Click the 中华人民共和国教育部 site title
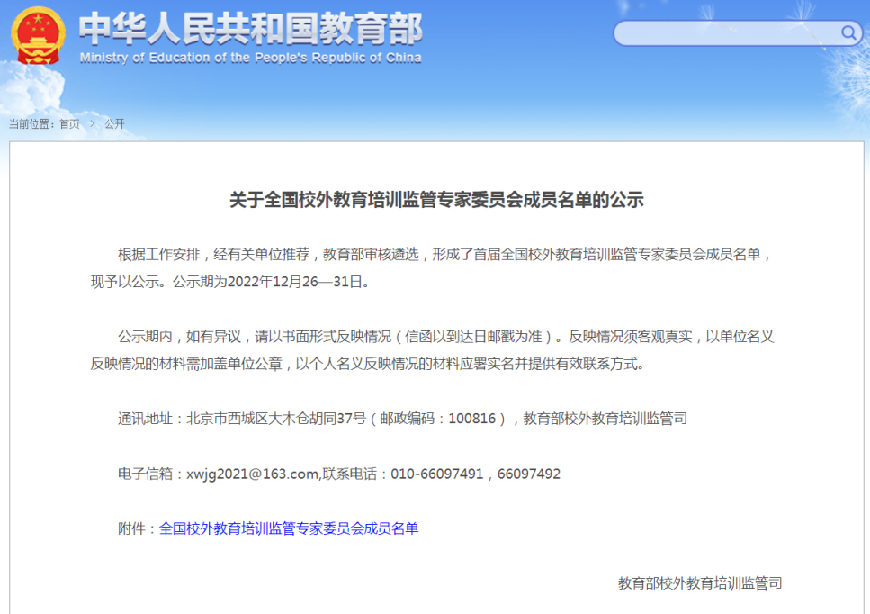The height and width of the screenshot is (614, 870). point(250,27)
